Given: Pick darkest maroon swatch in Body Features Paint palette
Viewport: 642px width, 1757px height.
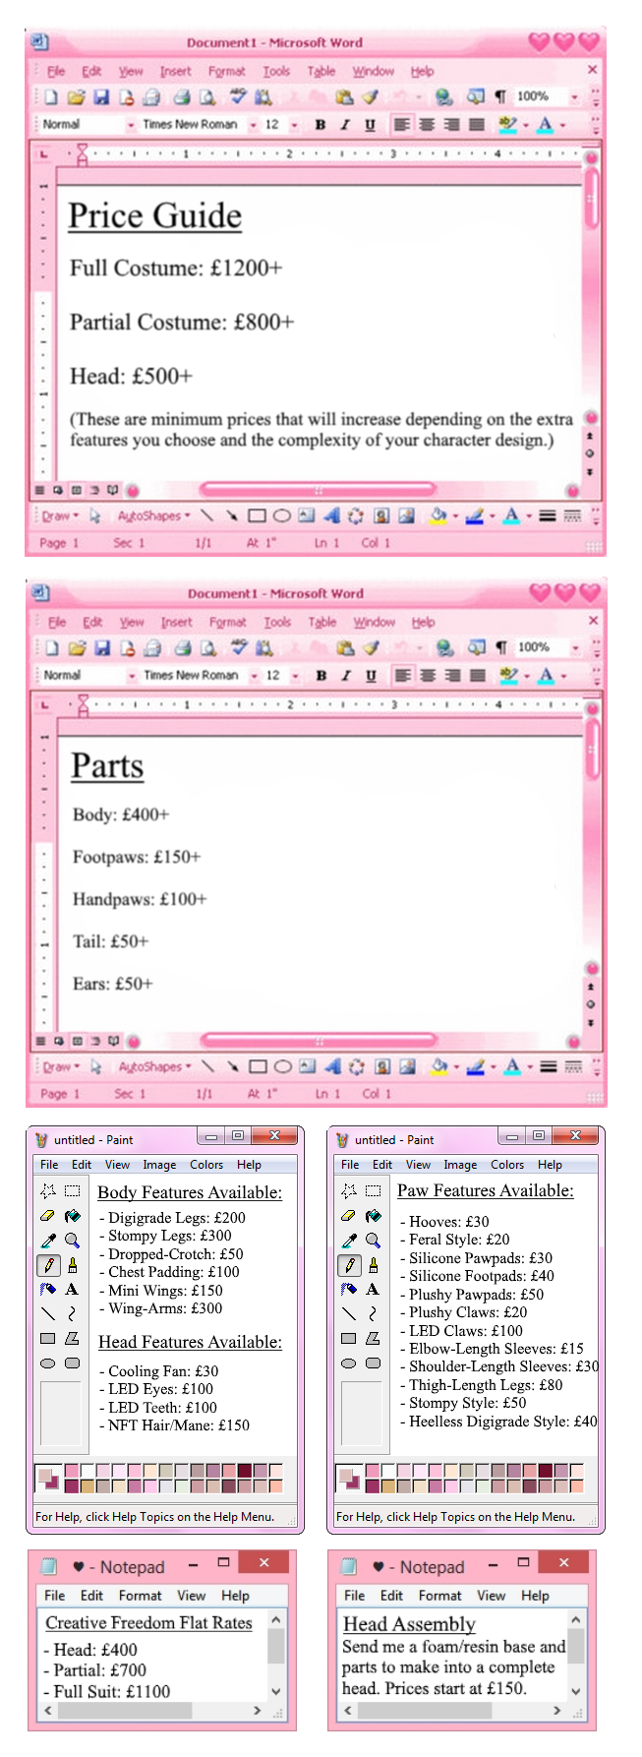Looking at the screenshot, I should tap(245, 1471).
